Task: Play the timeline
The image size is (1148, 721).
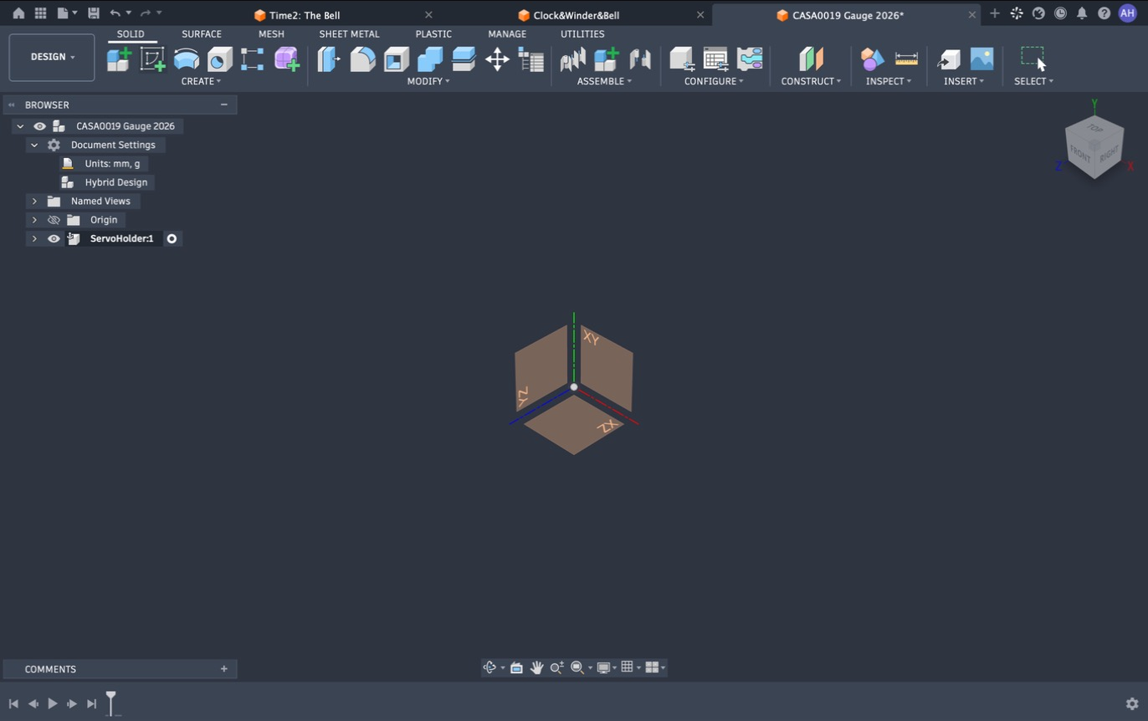Action: tap(52, 704)
